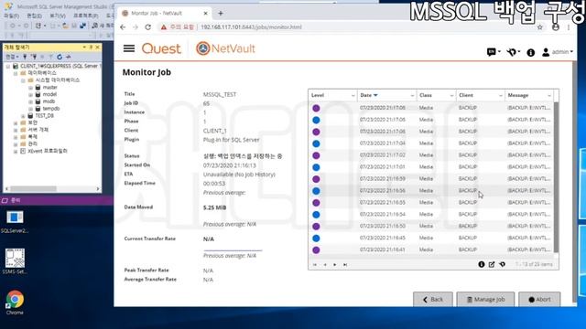
Task: Click the Current Transfer Rate progress line
Action: point(233,249)
